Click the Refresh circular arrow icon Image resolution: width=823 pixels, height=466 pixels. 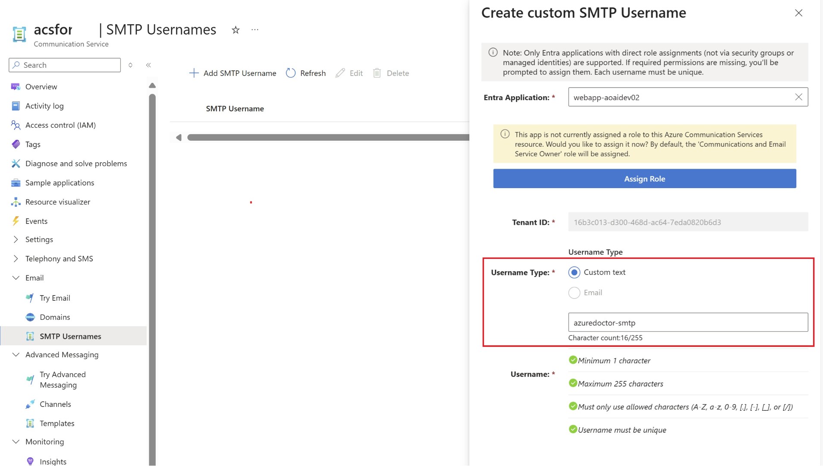291,73
